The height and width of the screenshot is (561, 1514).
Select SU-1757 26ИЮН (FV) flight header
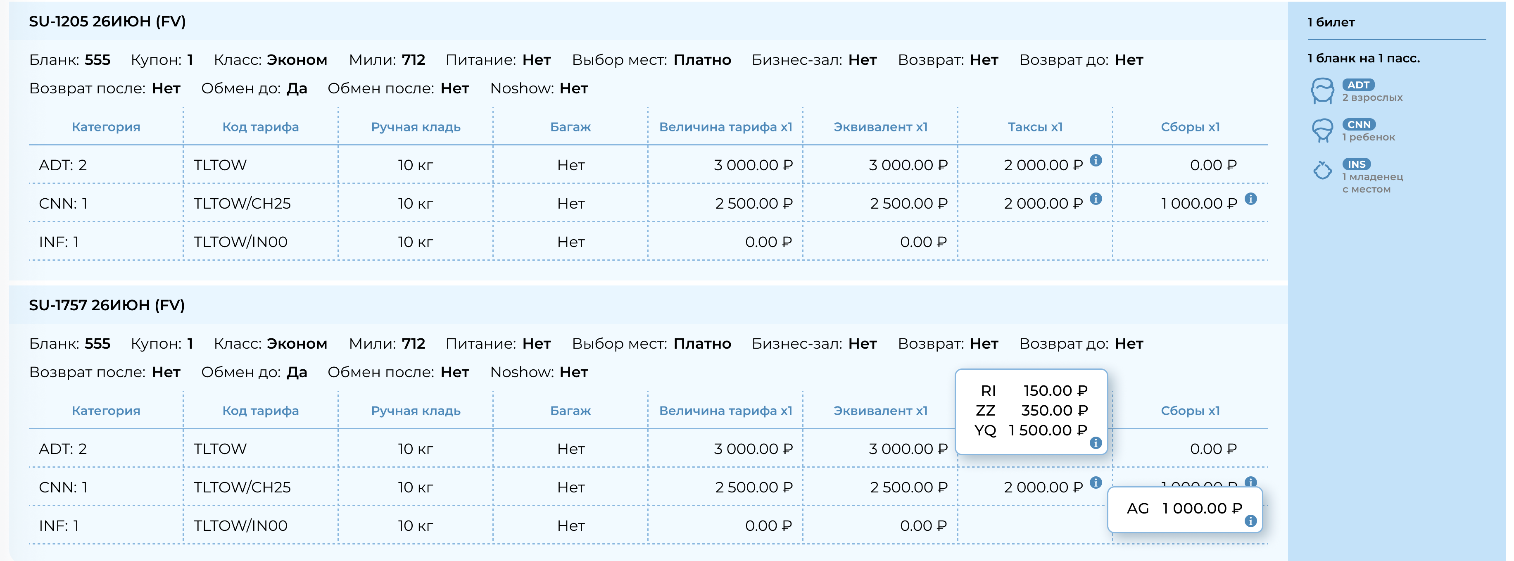click(x=107, y=305)
